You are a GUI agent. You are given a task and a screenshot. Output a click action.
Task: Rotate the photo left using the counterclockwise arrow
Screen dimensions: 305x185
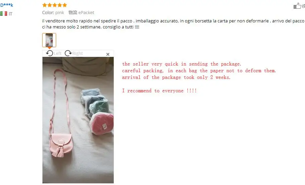tap(49, 53)
